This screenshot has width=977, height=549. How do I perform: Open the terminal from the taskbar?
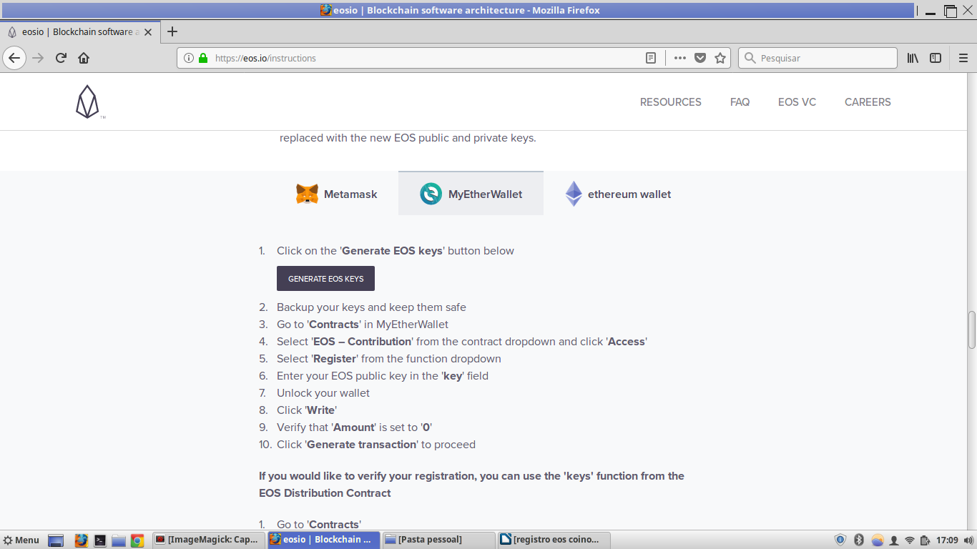coord(101,540)
